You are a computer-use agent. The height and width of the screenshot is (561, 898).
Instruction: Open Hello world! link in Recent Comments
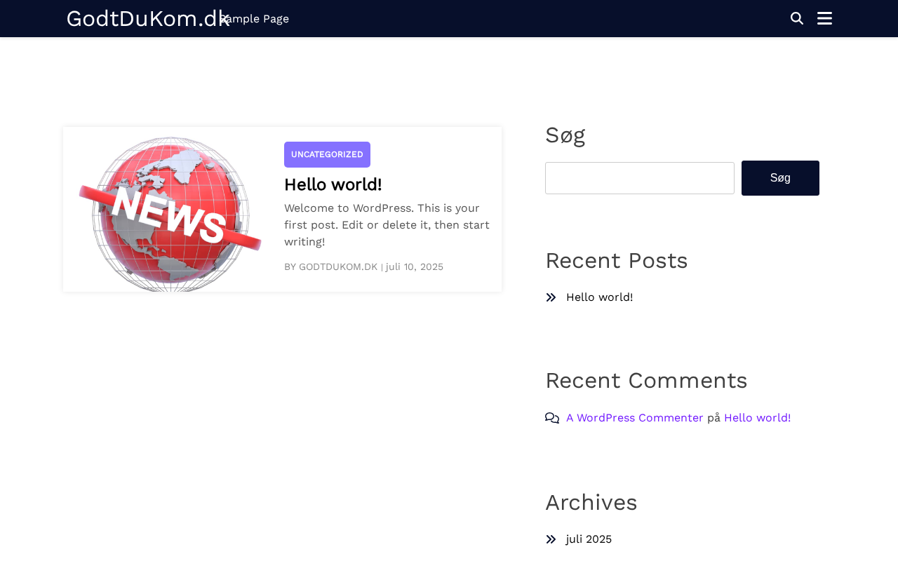click(x=758, y=418)
